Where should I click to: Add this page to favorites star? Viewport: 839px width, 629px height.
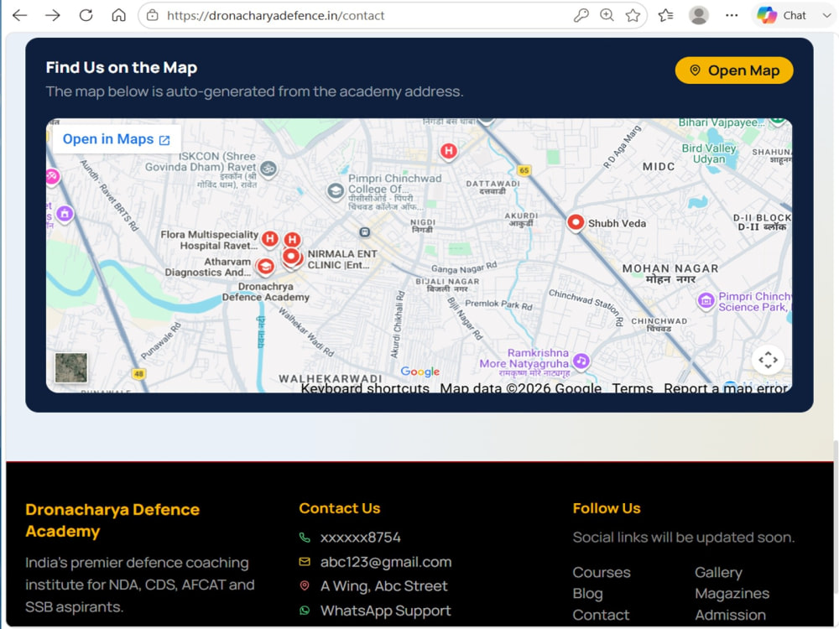pyautogui.click(x=633, y=15)
